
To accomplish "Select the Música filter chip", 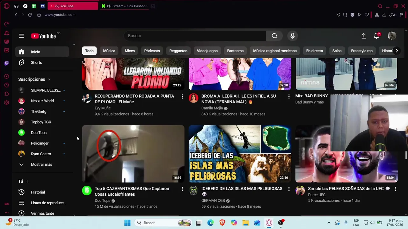I will coord(109,51).
